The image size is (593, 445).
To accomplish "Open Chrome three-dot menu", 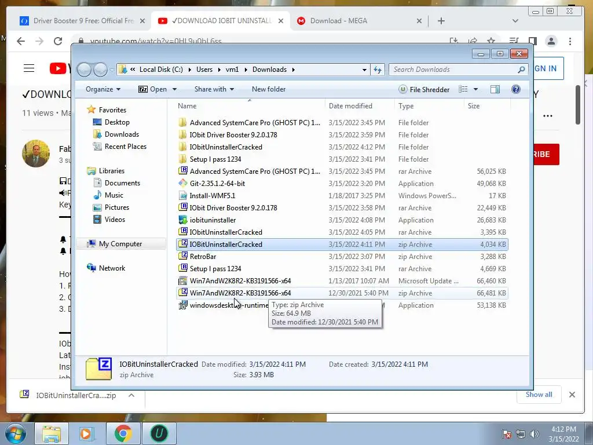I will [x=570, y=41].
